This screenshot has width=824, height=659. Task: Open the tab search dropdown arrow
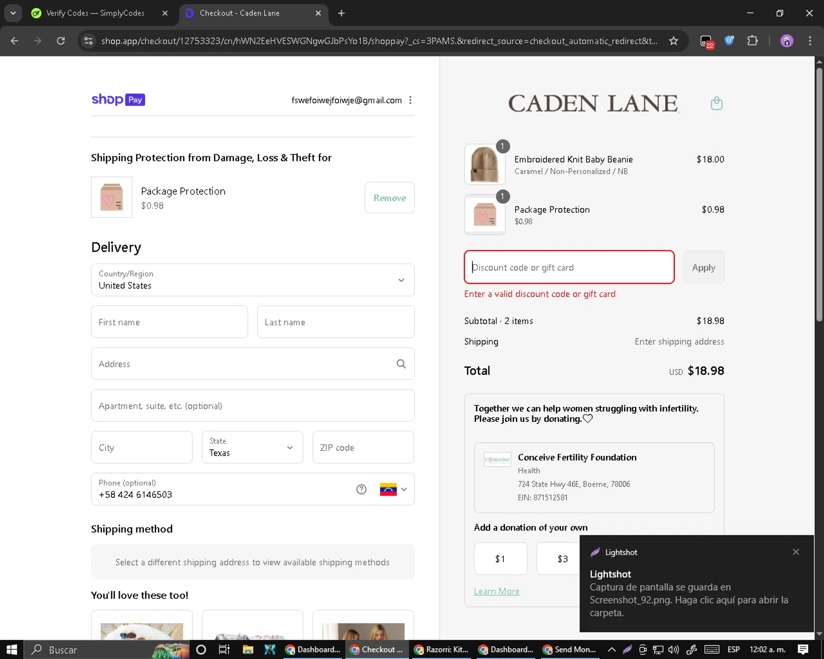[x=13, y=13]
